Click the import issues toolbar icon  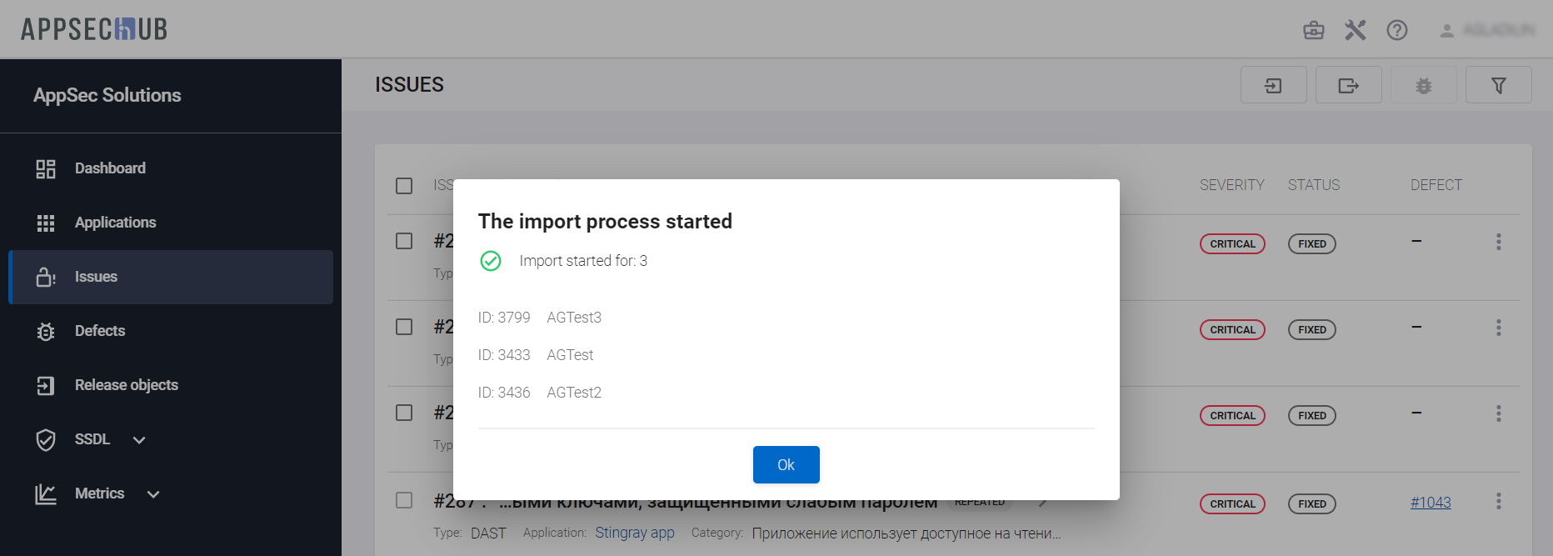tap(1273, 85)
